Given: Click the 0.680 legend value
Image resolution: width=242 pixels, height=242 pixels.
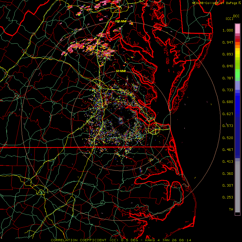Looking at the screenshot, I should 228,102.
